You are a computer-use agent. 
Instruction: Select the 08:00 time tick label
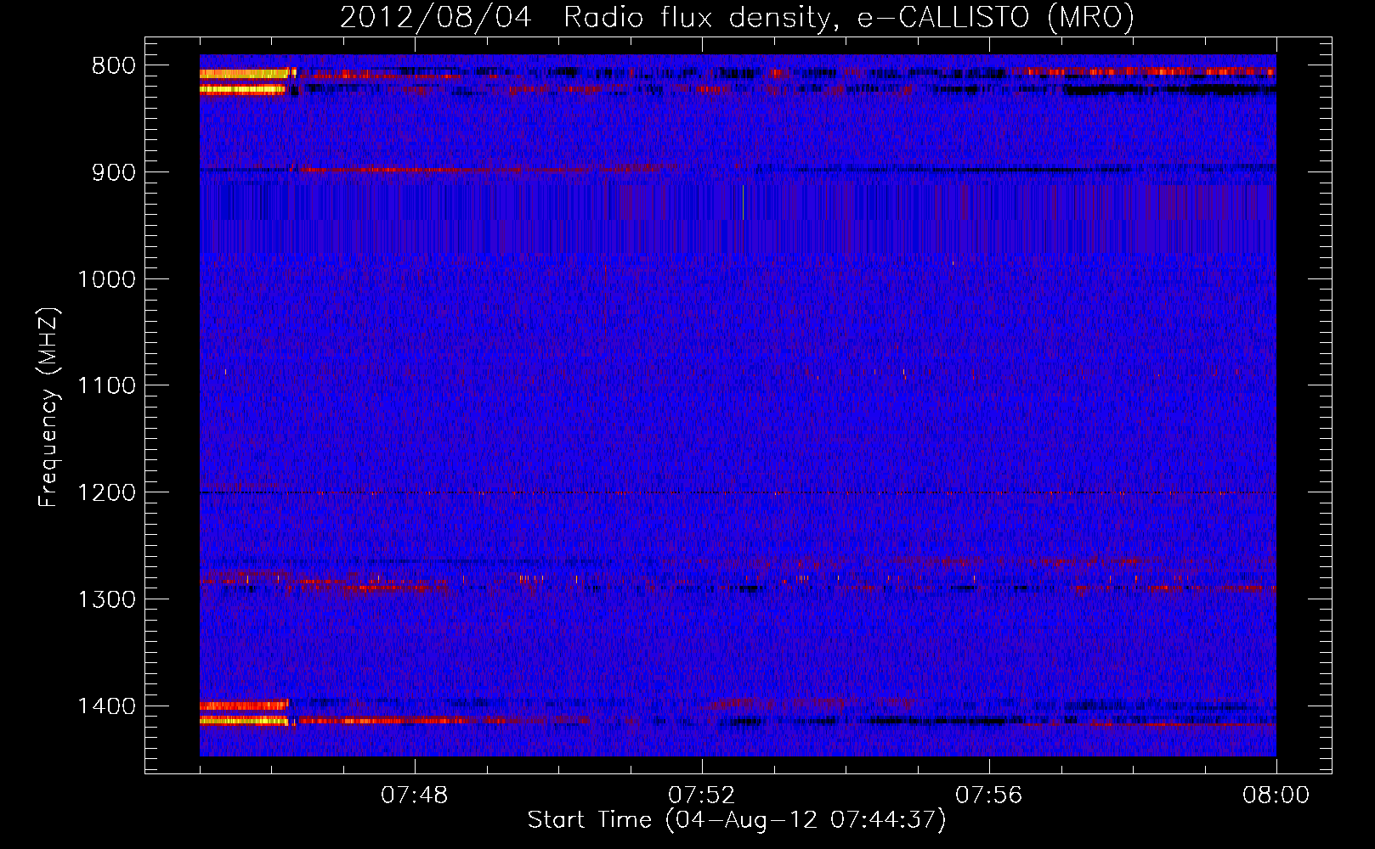(1276, 796)
